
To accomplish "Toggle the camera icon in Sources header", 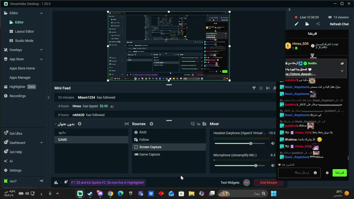I will (199, 124).
